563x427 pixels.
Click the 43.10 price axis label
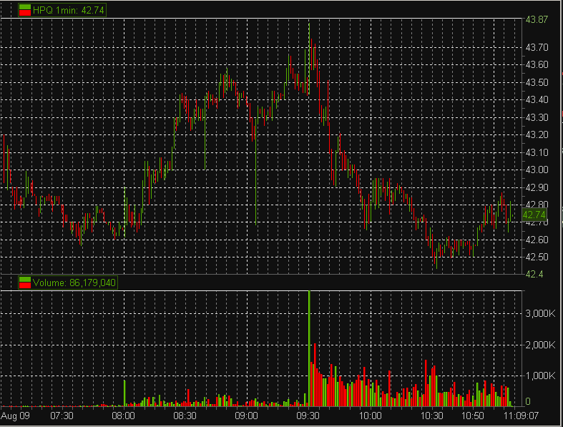537,152
